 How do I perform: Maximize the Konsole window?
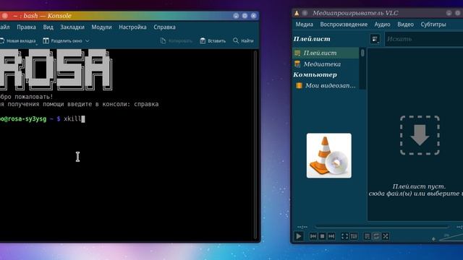tap(245, 16)
